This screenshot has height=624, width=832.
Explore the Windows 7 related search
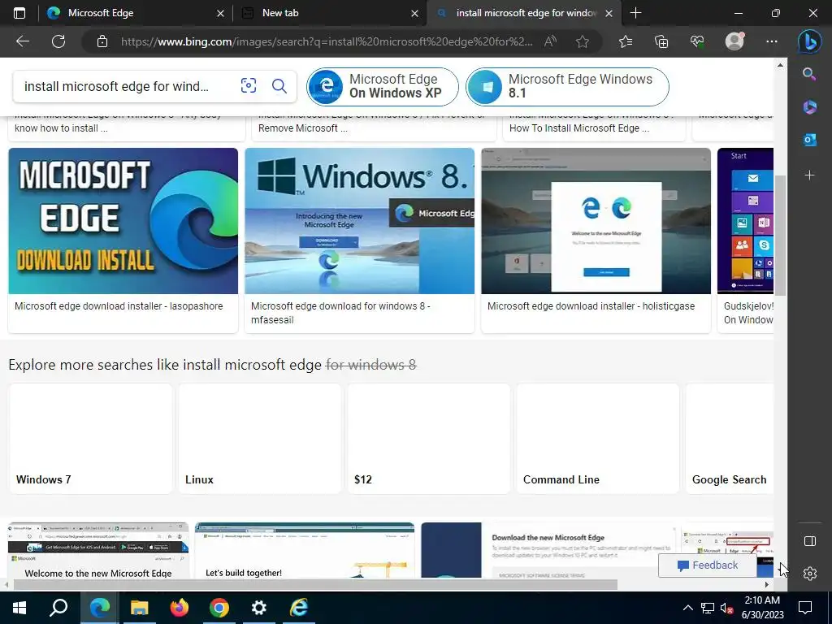91,439
